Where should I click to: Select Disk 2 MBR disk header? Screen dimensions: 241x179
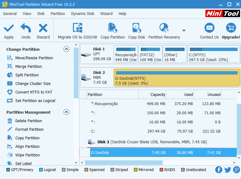click(97, 78)
